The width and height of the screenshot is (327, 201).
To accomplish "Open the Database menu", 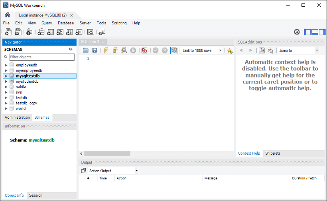I will 66,23.
